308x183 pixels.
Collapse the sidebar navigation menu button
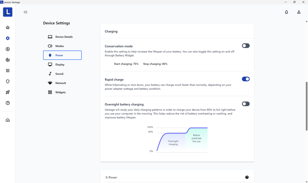[25, 12]
